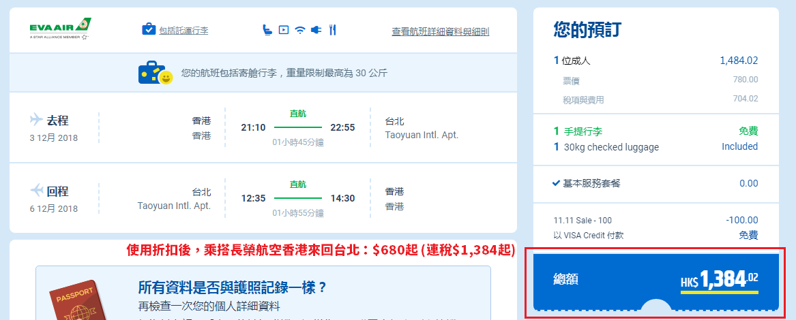Click the outbound date 3 12月 2018
The height and width of the screenshot is (320, 796).
pos(54,138)
